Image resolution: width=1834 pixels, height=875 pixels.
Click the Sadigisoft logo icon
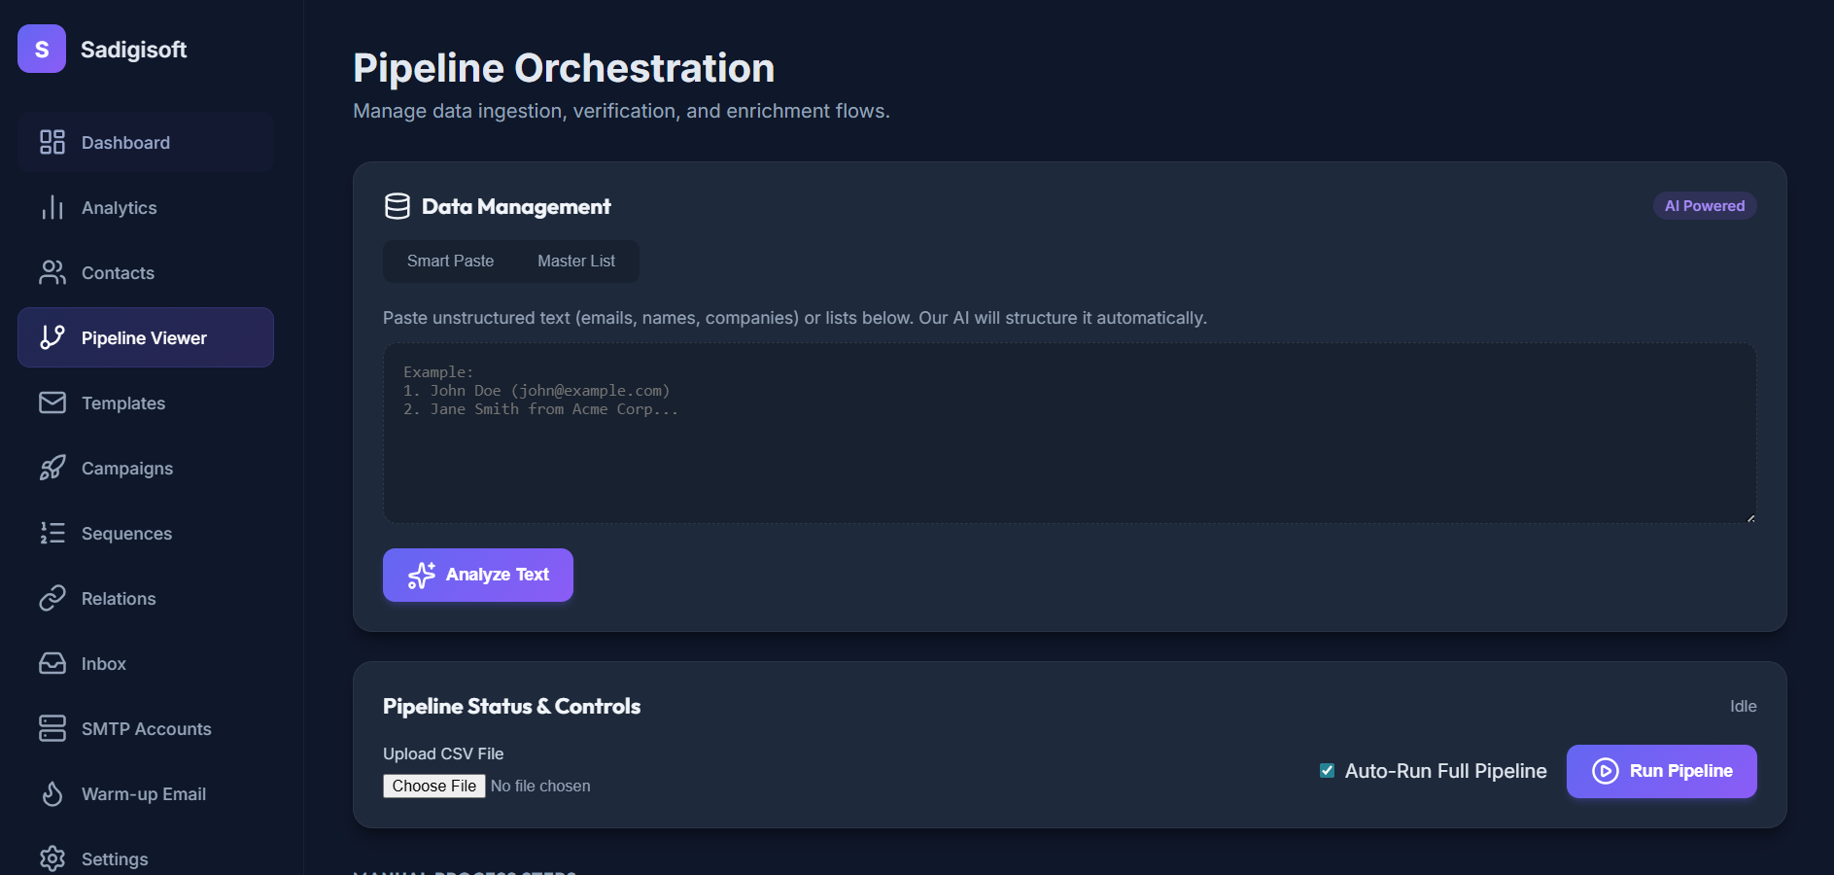(42, 49)
